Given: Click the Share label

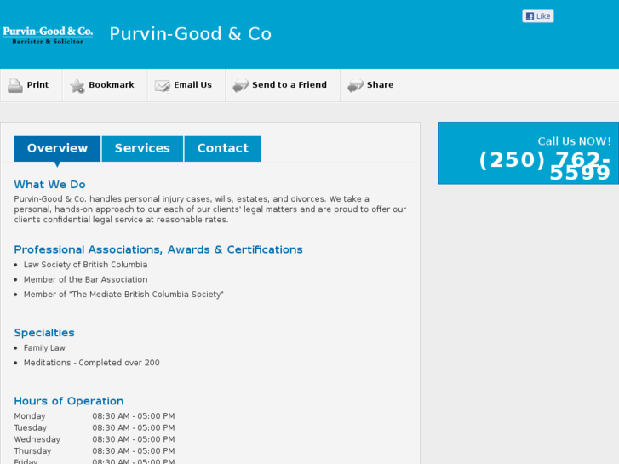Looking at the screenshot, I should 380,85.
